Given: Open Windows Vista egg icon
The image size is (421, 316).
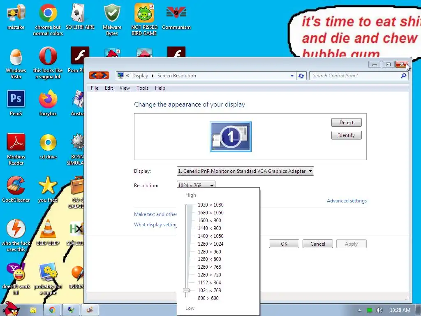Looking at the screenshot, I should (16, 63).
